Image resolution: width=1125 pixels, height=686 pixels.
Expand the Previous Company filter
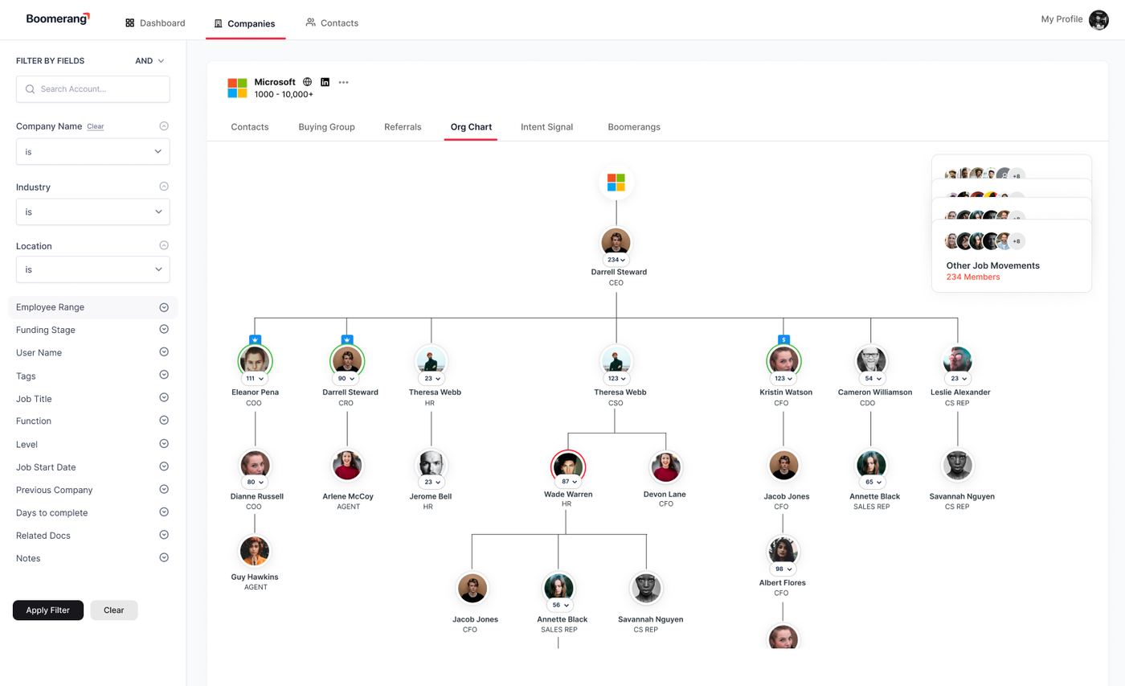(x=164, y=489)
